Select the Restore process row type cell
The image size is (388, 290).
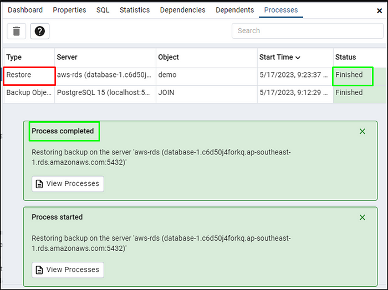[x=29, y=76]
